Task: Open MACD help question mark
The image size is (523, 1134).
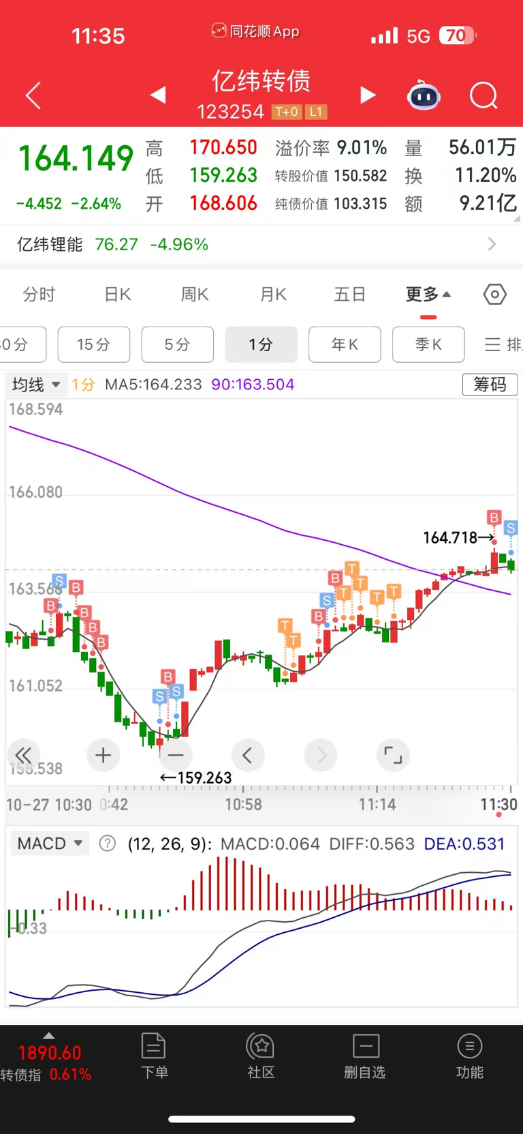Action: 107,844
